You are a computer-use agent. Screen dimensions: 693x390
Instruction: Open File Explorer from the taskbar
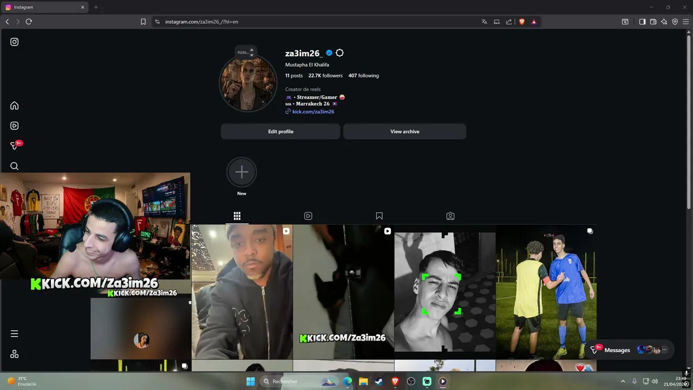pos(363,381)
